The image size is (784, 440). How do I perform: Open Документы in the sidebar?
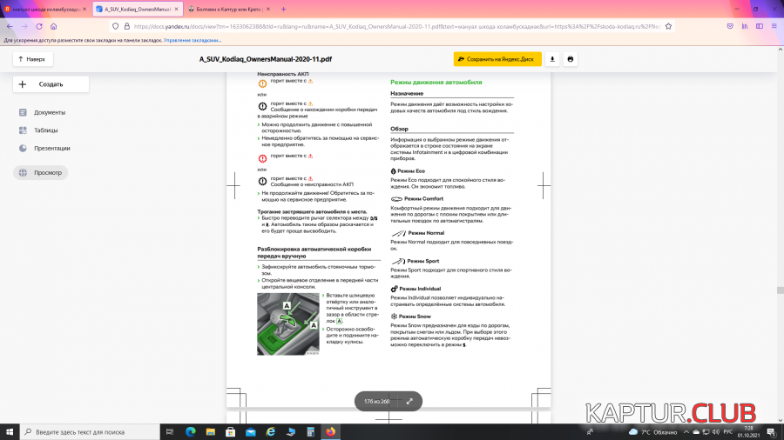click(49, 112)
